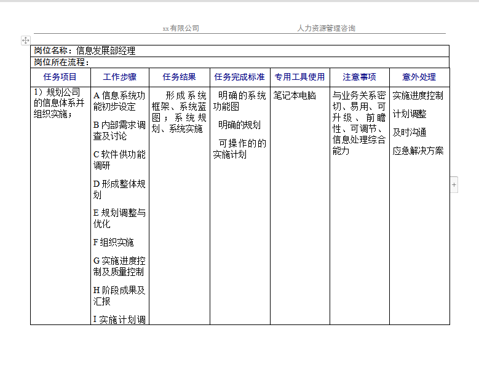Screen dimensions: 479x373
Task: Select the 注意事项 header cell
Action: [359, 77]
